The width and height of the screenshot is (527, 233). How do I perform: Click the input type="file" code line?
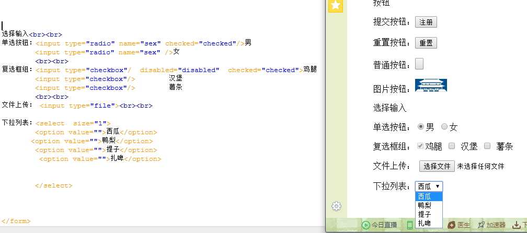point(96,106)
